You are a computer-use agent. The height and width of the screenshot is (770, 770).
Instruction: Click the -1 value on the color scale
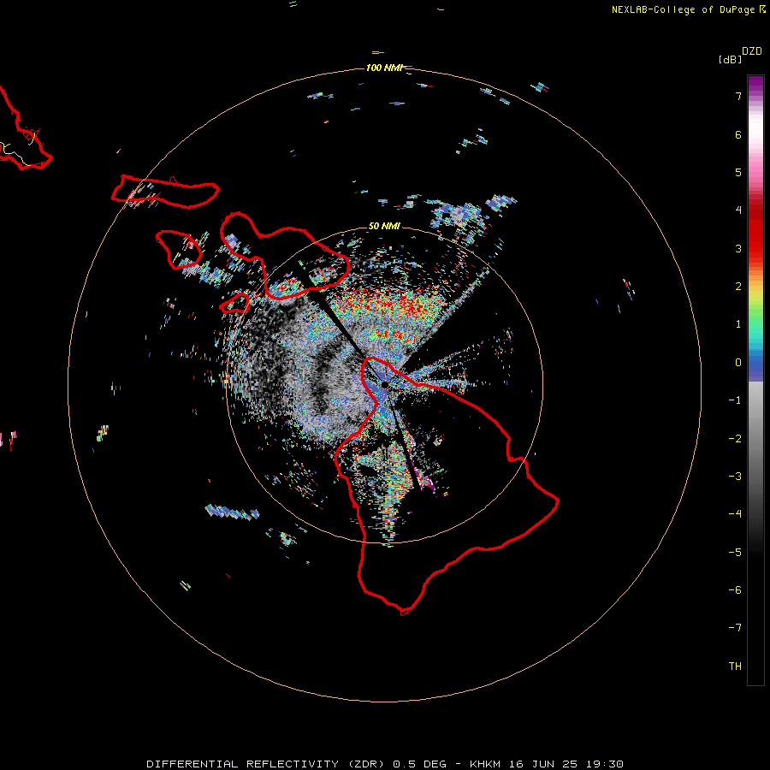(735, 400)
